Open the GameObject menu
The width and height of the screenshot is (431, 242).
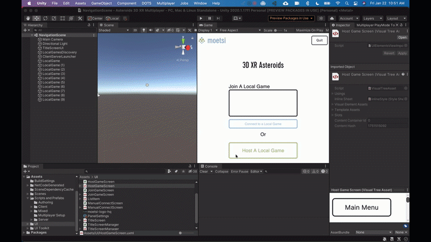coord(102,3)
